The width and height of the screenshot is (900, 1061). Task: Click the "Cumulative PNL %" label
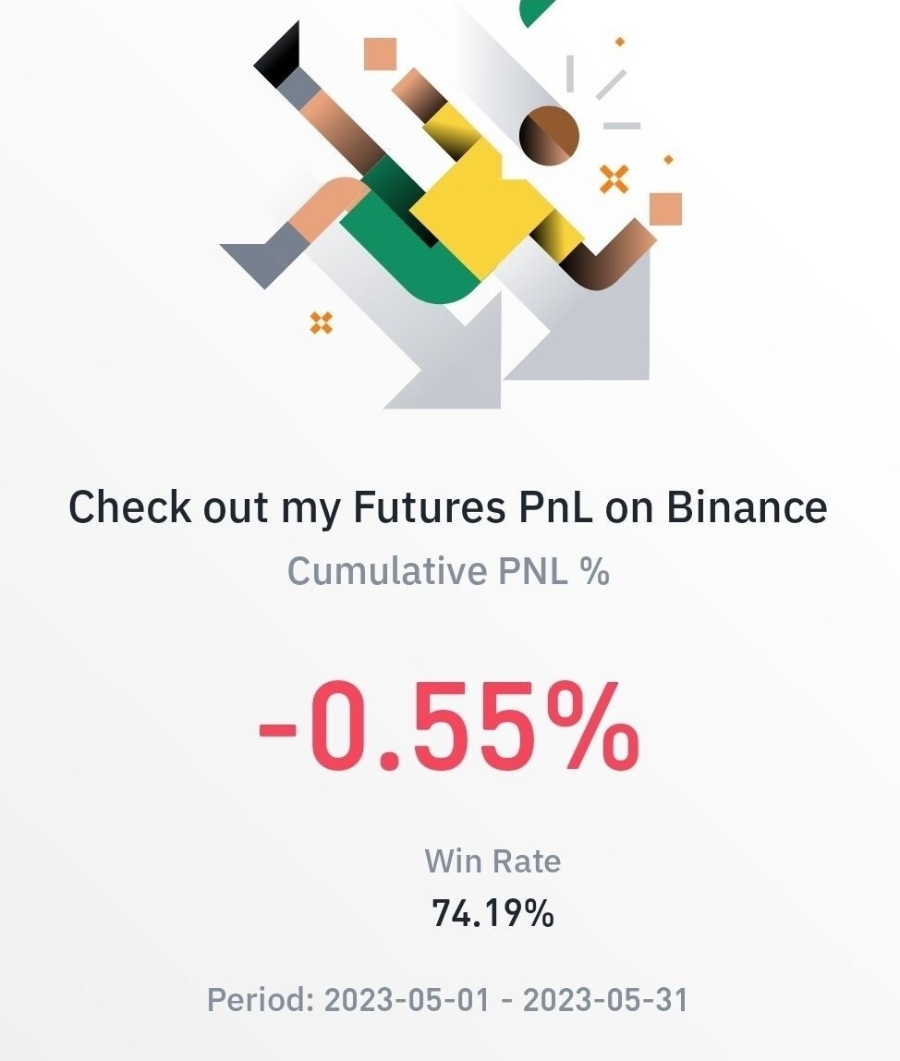[448, 570]
